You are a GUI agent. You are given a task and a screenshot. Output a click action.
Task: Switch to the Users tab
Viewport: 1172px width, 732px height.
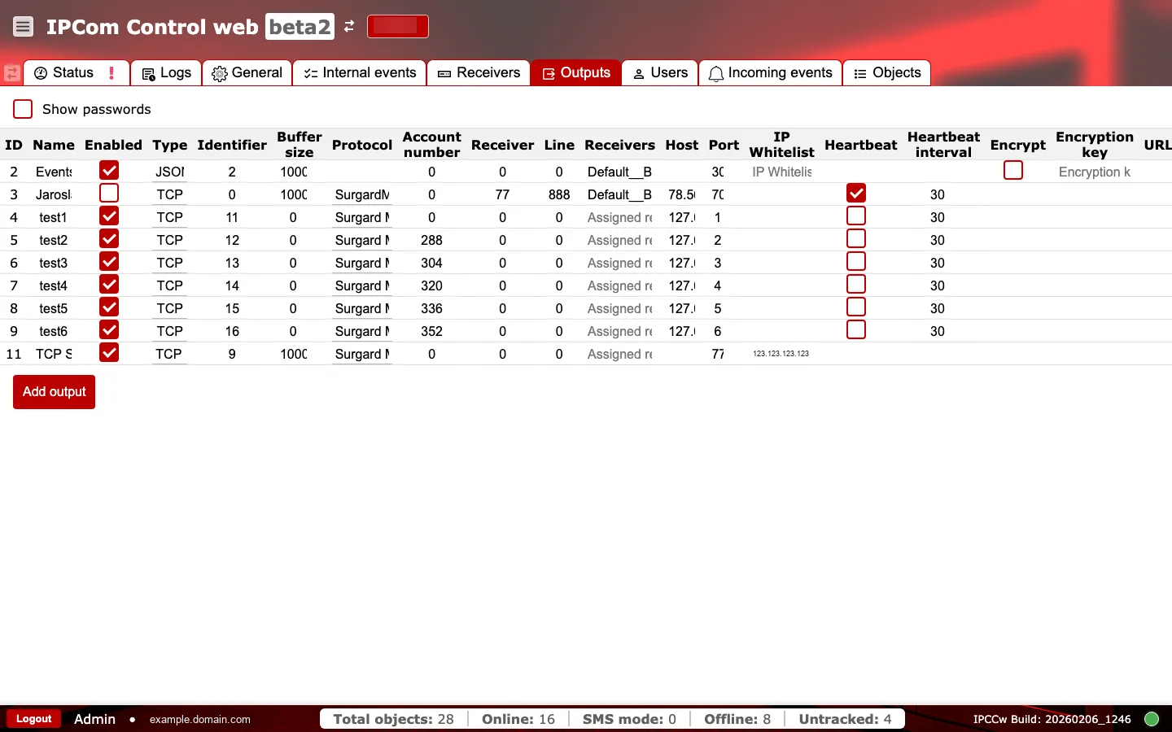pos(659,72)
